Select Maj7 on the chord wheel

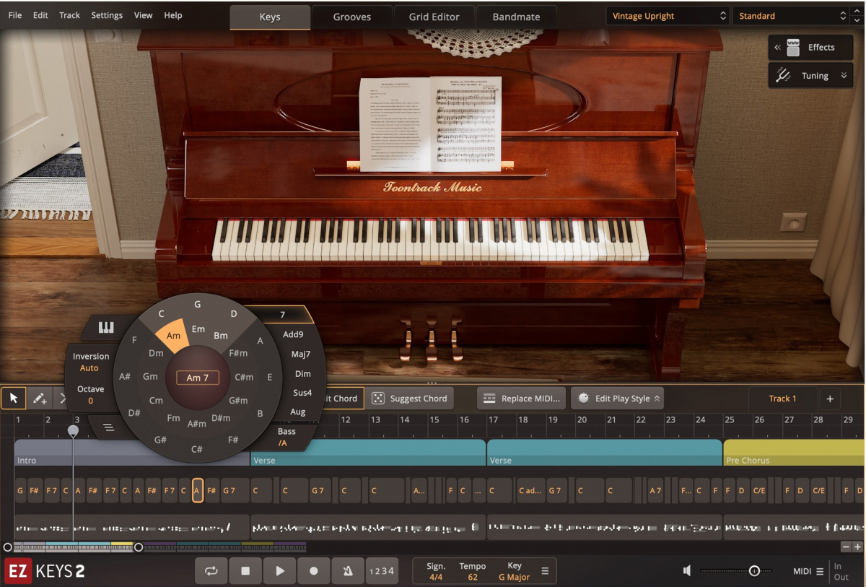299,354
